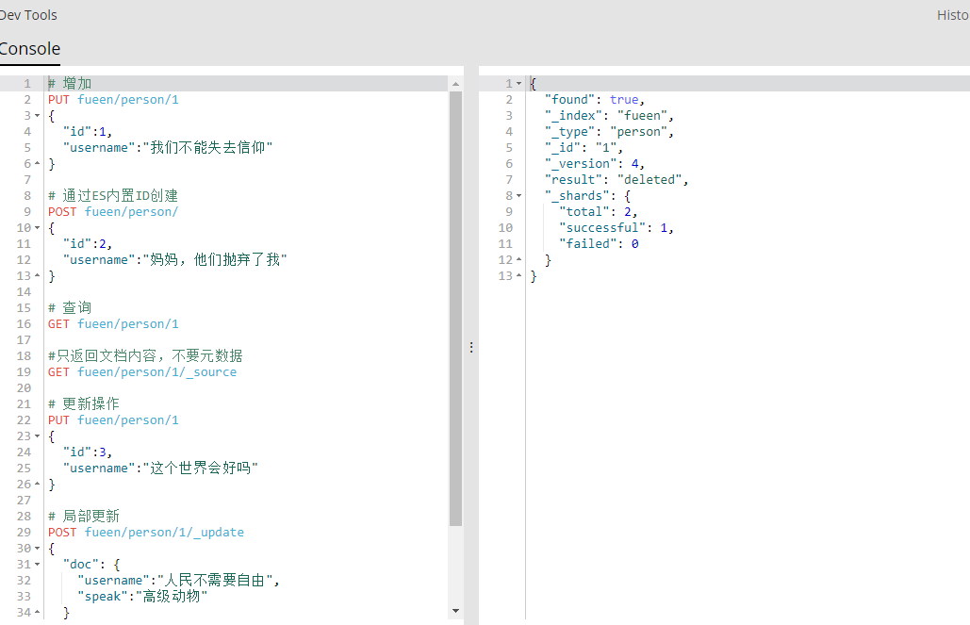Viewport: 970px width, 625px height.
Task: Click "found": true in the response
Action: pos(595,100)
